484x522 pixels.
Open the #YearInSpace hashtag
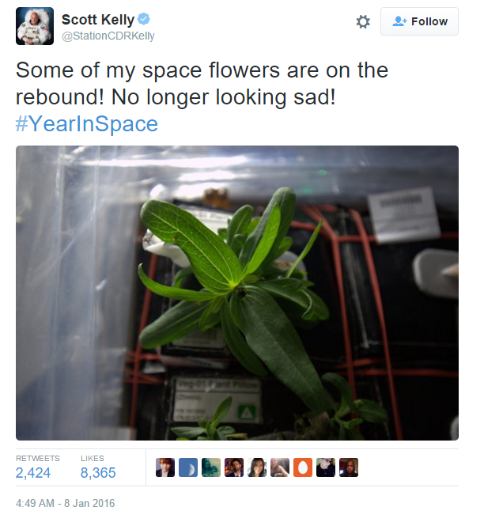click(87, 124)
